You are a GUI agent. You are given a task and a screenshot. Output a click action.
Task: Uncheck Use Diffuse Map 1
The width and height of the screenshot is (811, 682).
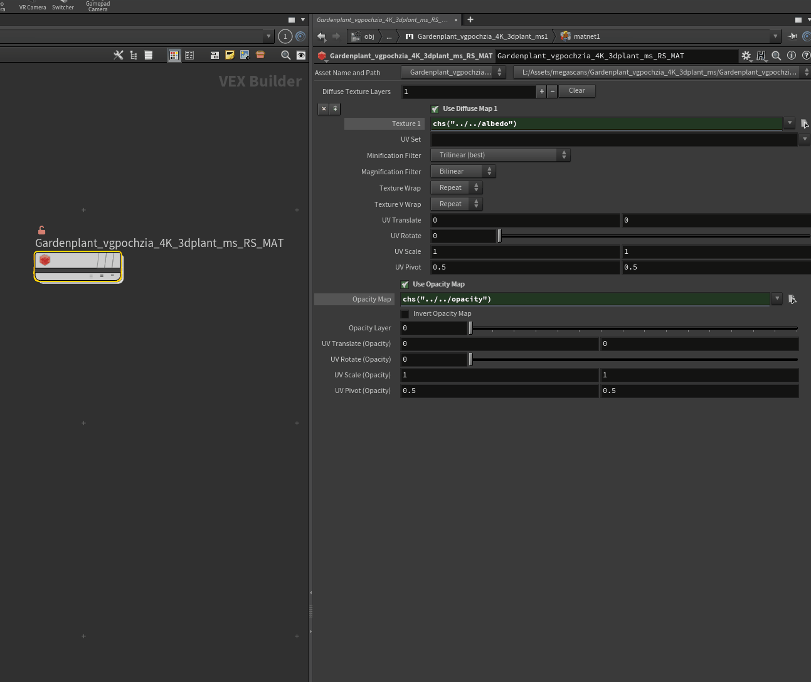pos(435,109)
